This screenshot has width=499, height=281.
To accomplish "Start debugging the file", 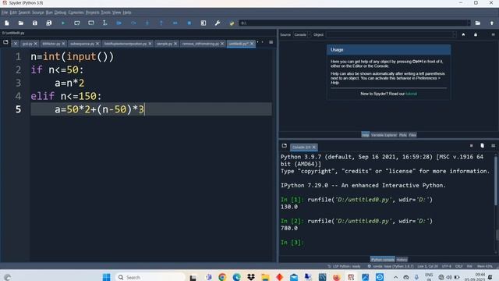I will [x=119, y=23].
